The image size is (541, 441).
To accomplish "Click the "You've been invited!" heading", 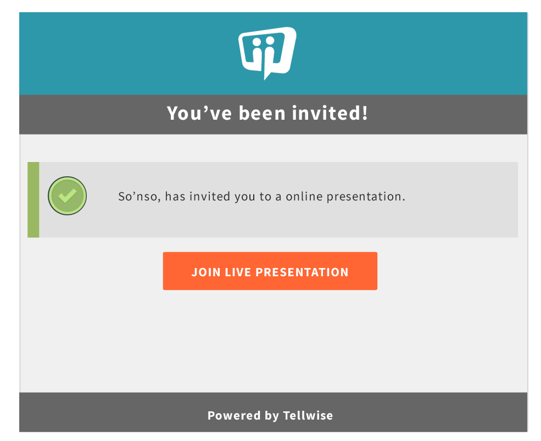I will 267,114.
